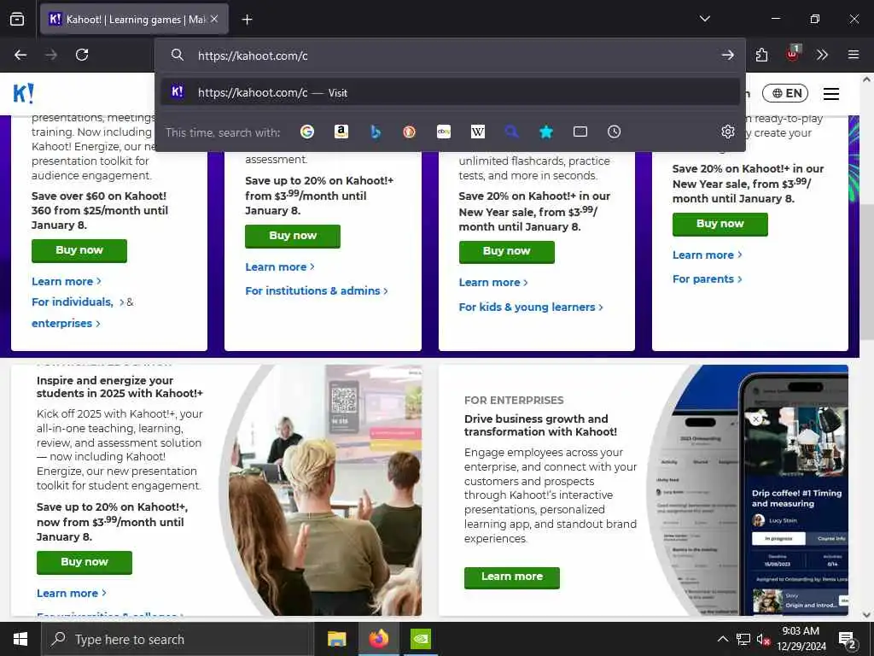The image size is (874, 656).
Task: Open the notification center icon
Action: pos(848,641)
